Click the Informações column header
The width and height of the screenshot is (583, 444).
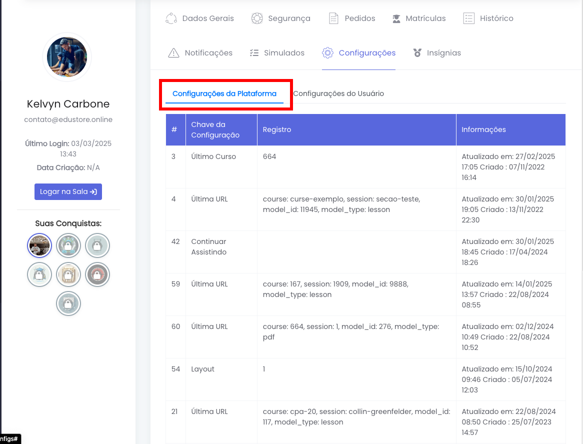pyautogui.click(x=483, y=129)
